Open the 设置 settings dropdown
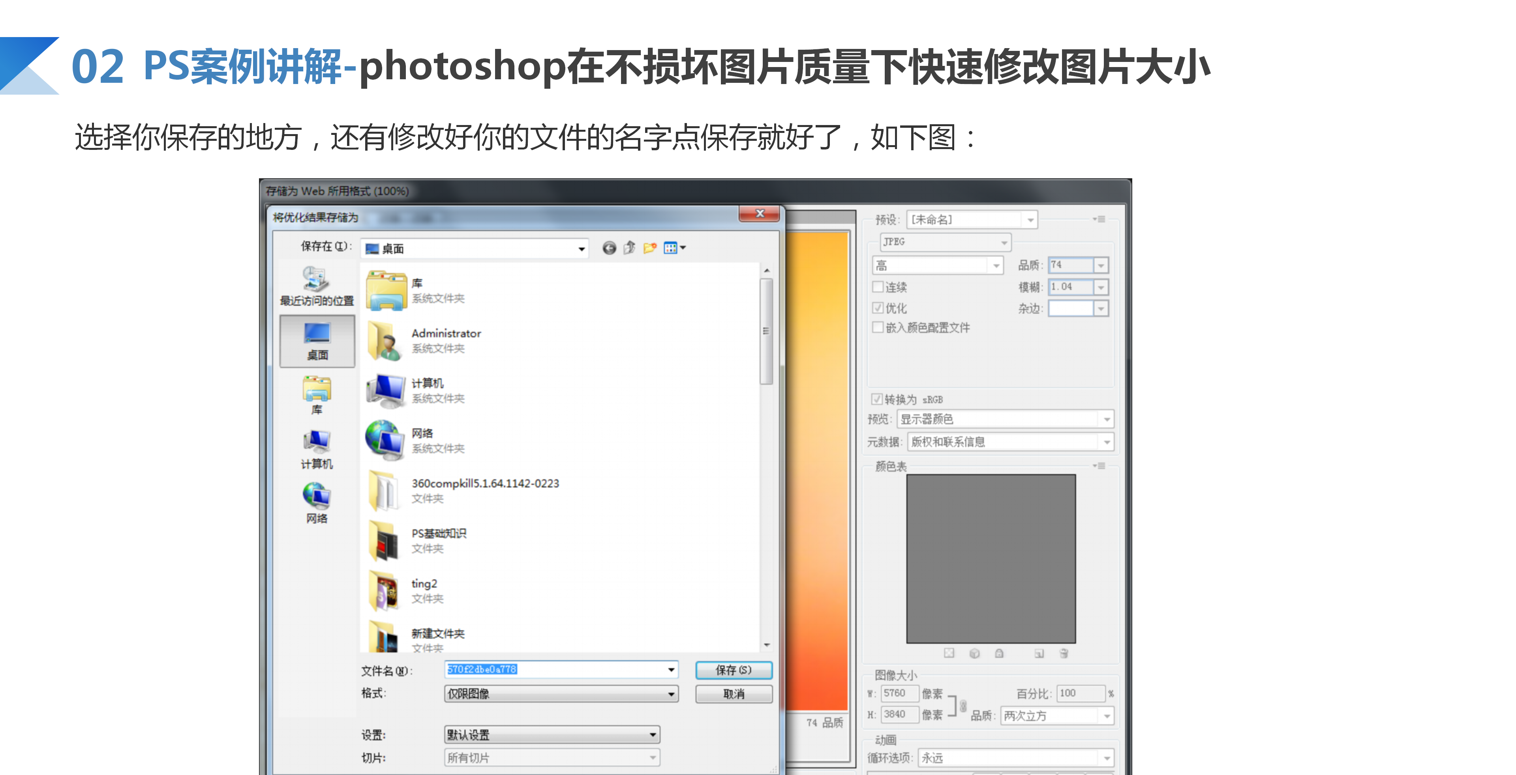Image resolution: width=1516 pixels, height=775 pixels. tap(552, 734)
